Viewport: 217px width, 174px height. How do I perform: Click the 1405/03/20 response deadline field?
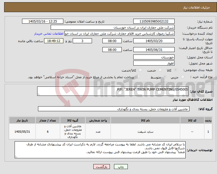[x=154, y=41]
